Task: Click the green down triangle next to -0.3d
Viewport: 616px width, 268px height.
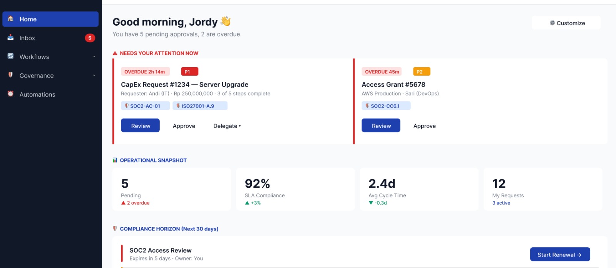Action: [x=371, y=203]
